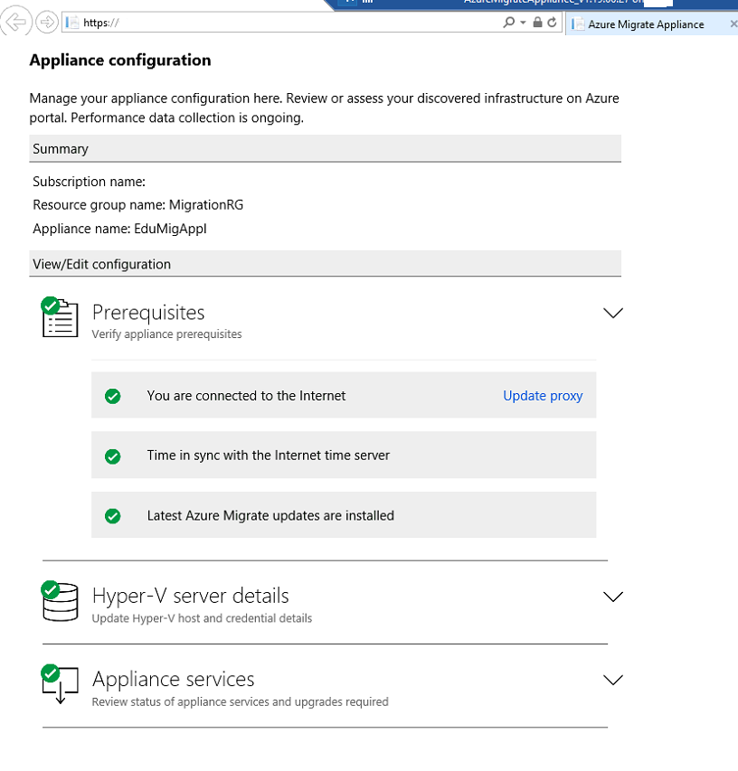Click the Hyper-V server database icon
The width and height of the screenshot is (738, 771).
tap(60, 603)
